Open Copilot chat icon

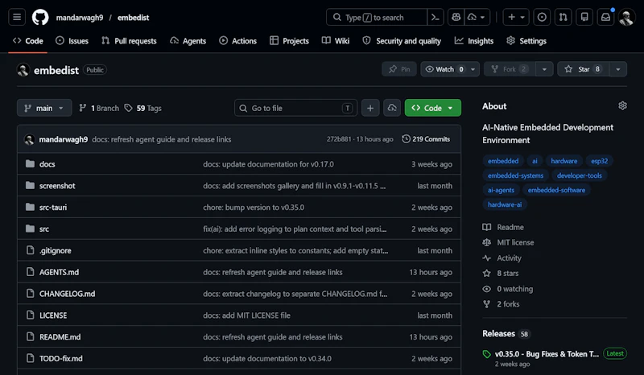(456, 17)
